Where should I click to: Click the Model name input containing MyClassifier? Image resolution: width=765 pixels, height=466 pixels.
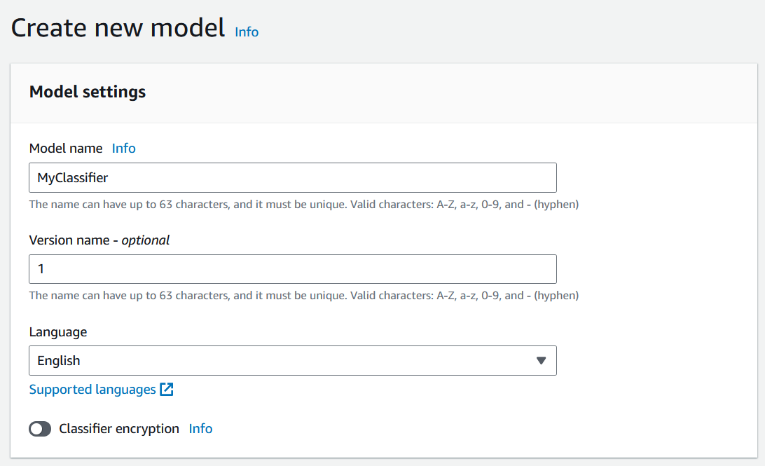click(x=293, y=177)
